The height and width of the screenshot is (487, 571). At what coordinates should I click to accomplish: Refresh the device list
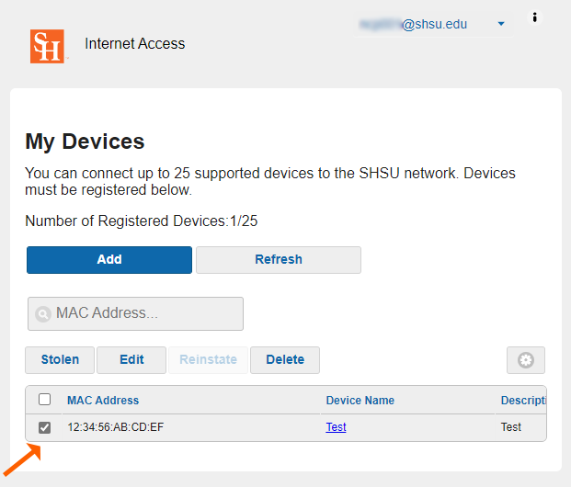click(x=278, y=259)
